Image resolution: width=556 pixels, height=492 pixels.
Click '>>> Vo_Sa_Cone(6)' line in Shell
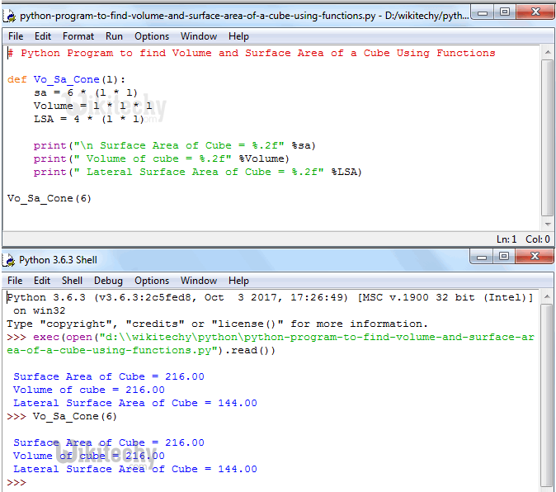(x=62, y=416)
